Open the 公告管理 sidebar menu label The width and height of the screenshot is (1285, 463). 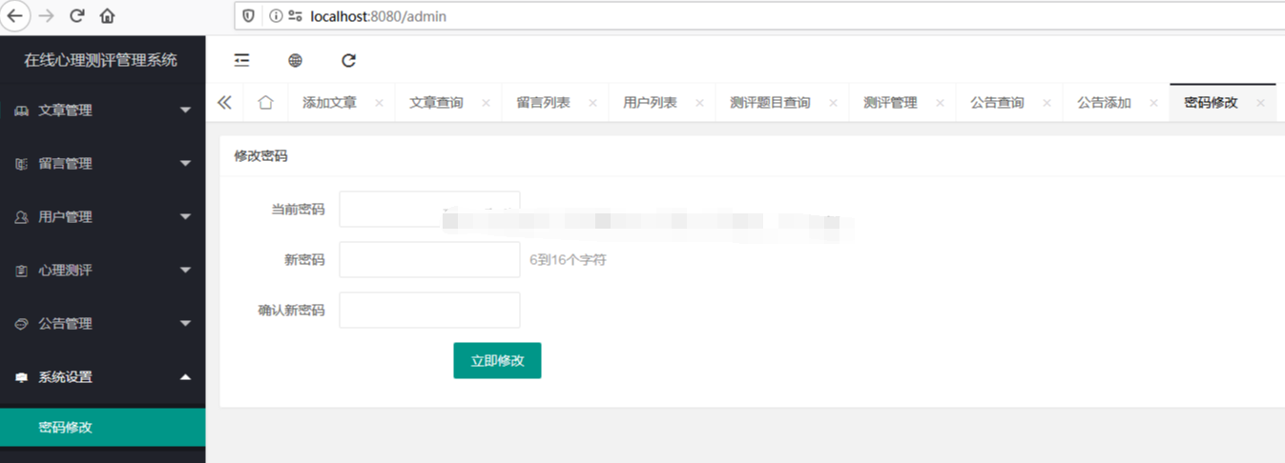(x=65, y=324)
